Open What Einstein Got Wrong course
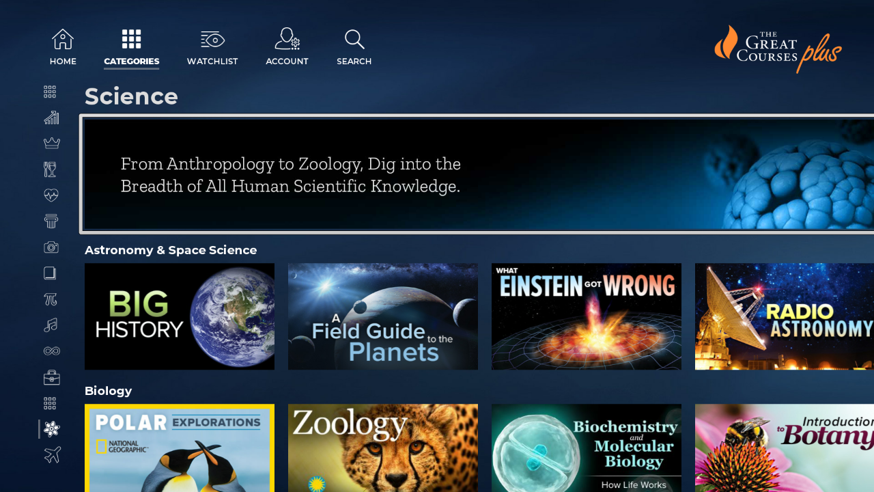This screenshot has height=492, width=874. [x=587, y=316]
